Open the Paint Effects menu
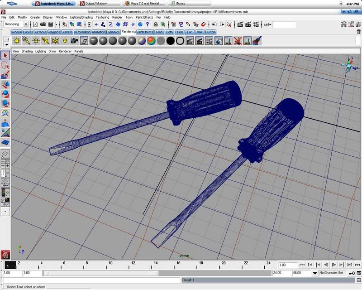 (144, 17)
